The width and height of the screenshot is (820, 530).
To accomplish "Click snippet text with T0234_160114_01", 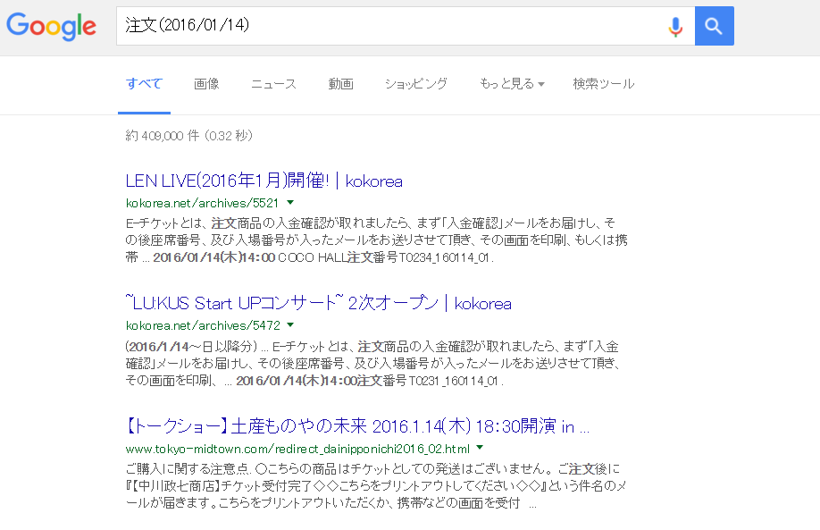I will pyautogui.click(x=377, y=240).
